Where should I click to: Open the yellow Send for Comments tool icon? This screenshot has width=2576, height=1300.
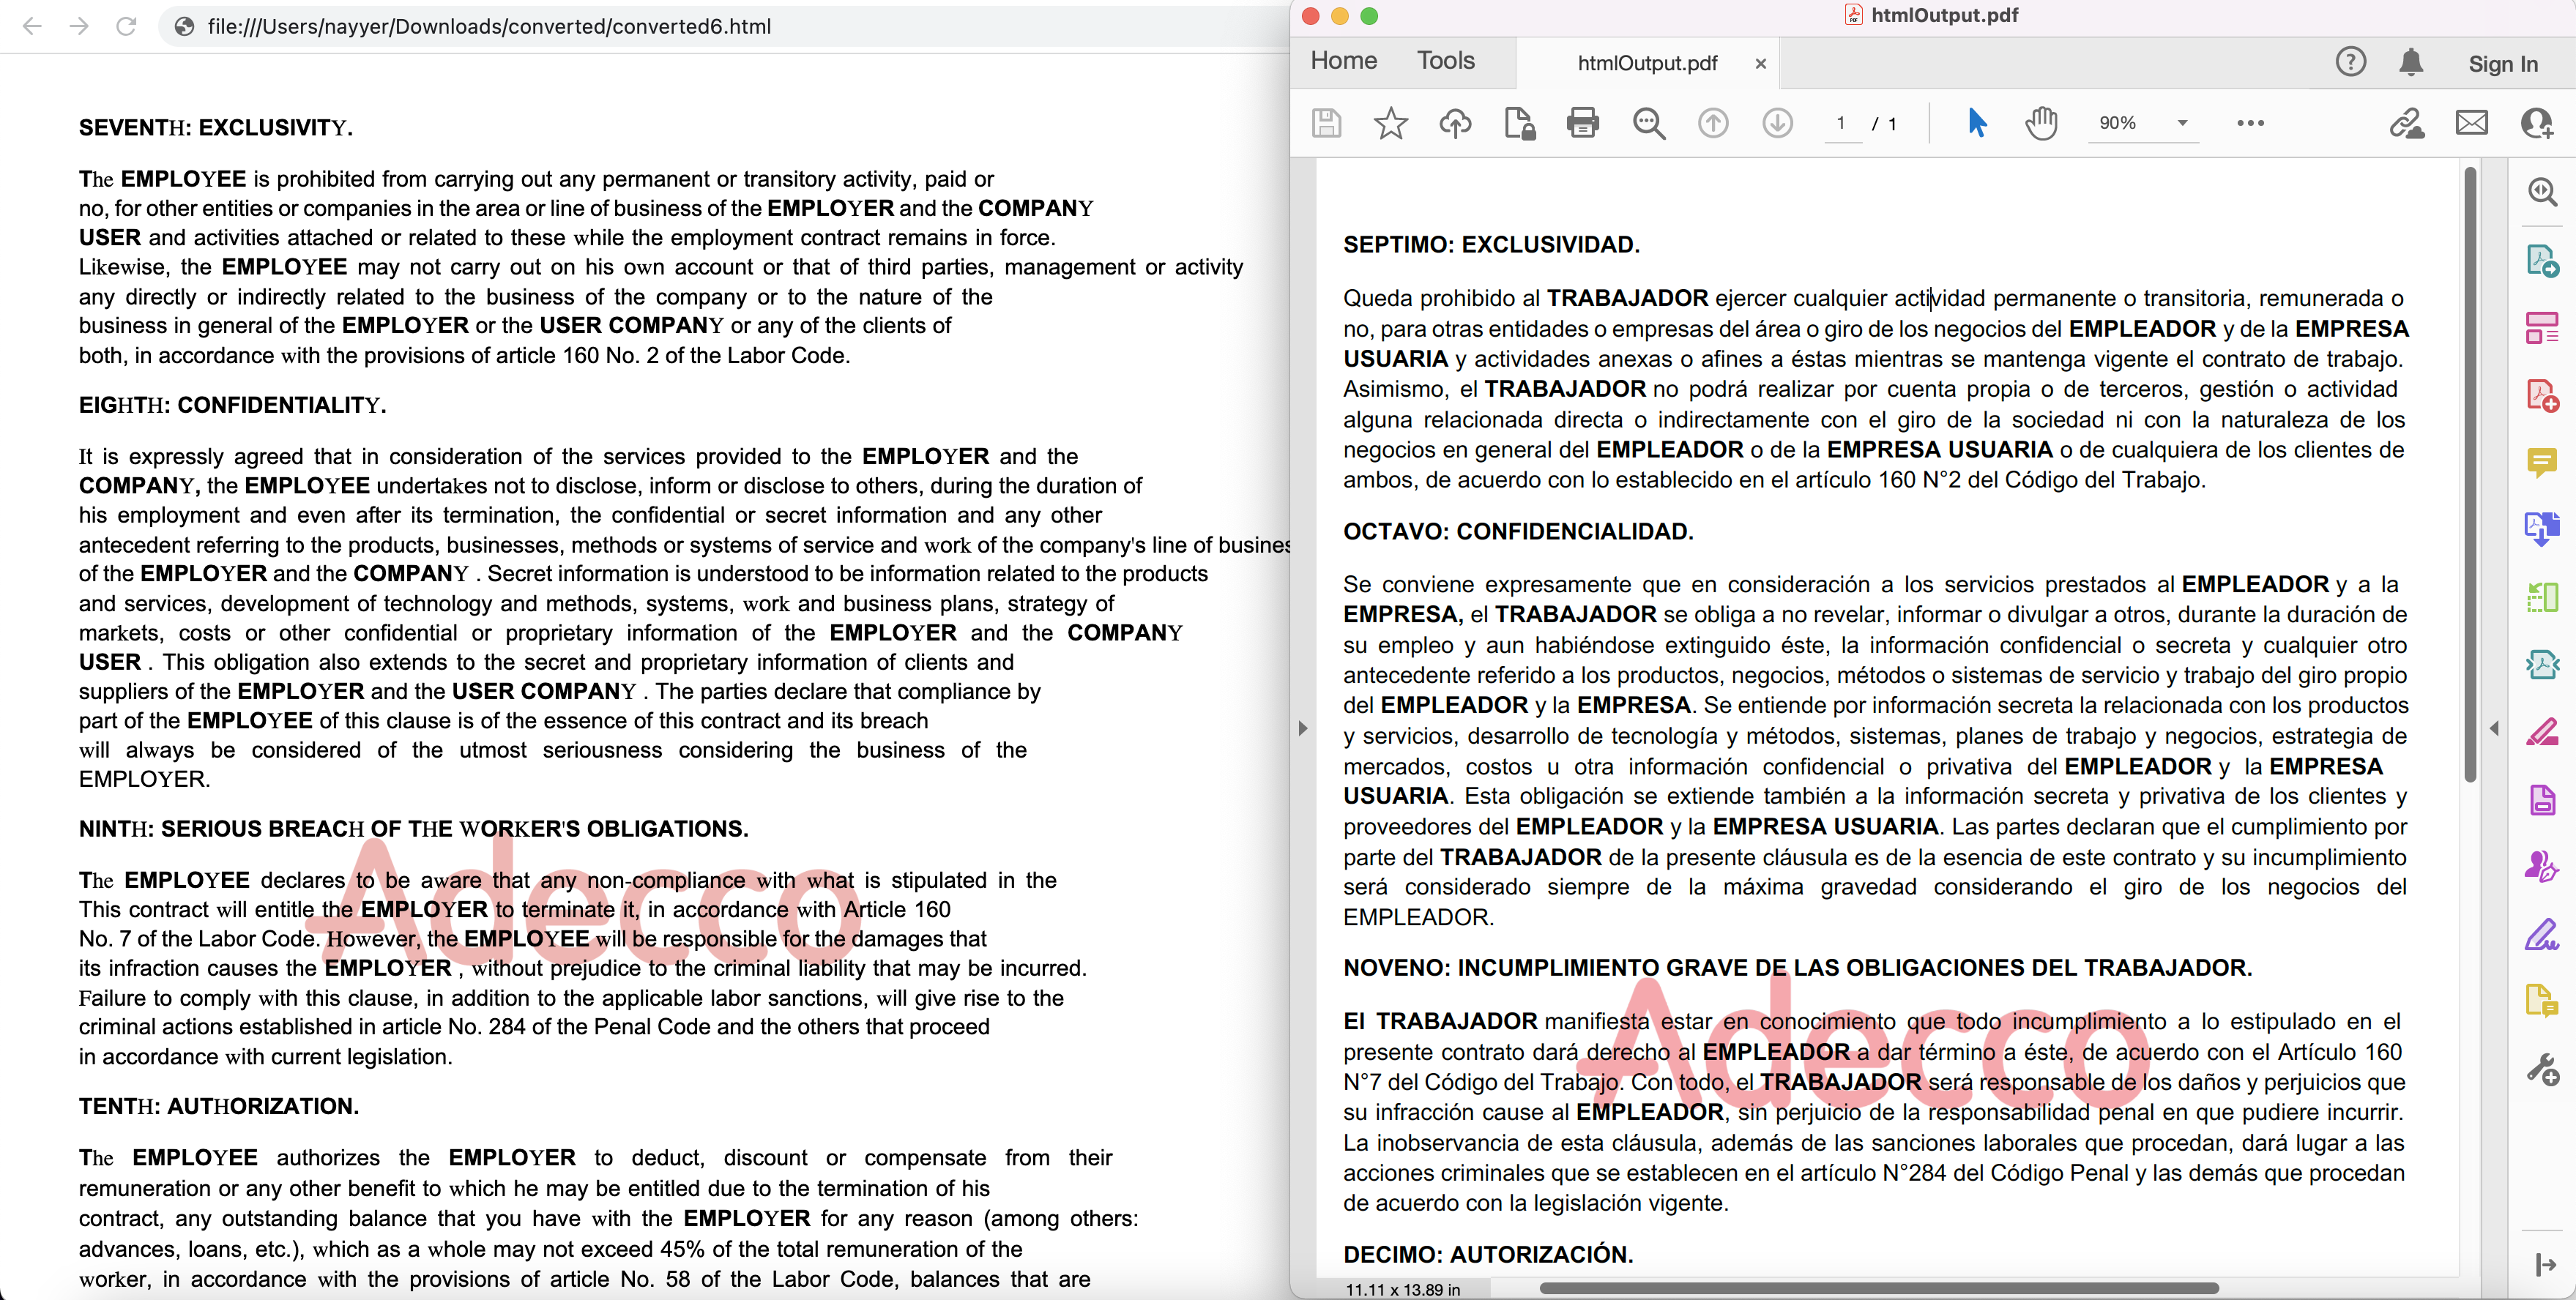(x=2542, y=1001)
